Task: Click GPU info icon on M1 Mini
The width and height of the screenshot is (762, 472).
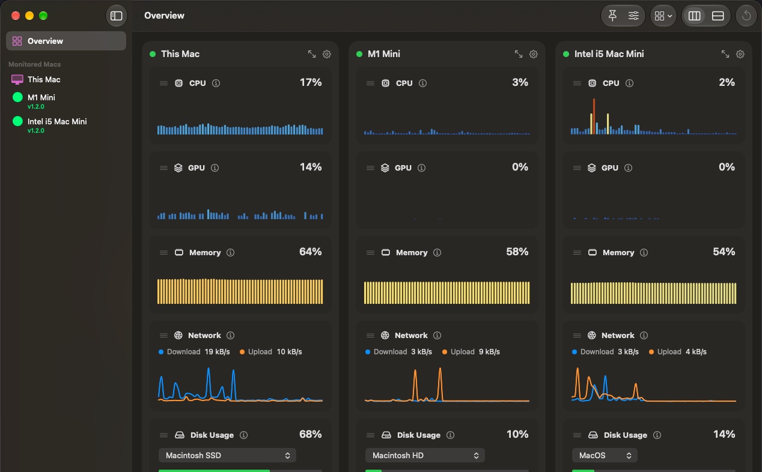Action: (x=422, y=168)
